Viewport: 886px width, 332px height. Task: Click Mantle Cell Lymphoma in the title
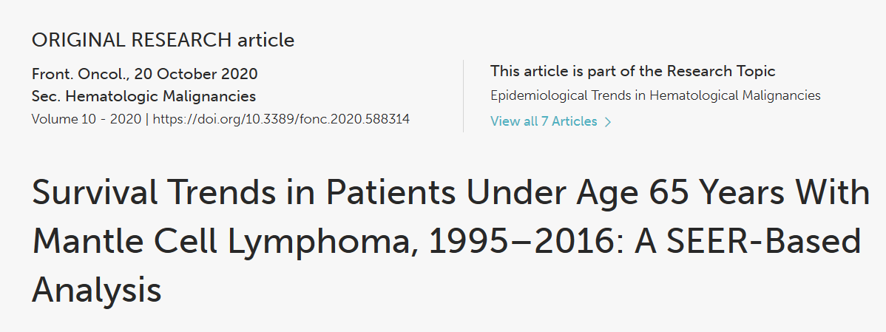pos(226,242)
